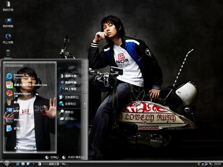Image resolution: width=223 pixels, height=167 pixels.
Task: Click the show desktop quick launch icon
Action: [28, 164]
